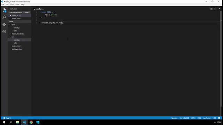Open the Help menu

pos(22,5)
